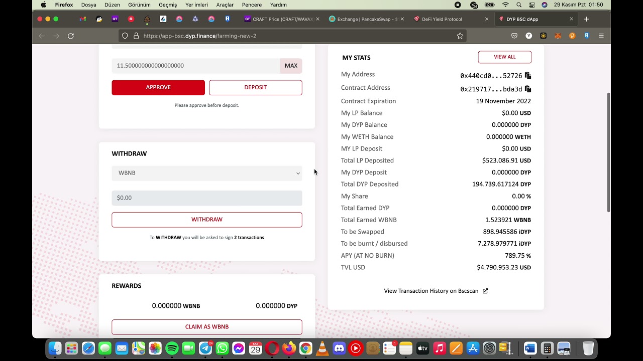643x361 pixels.
Task: Open Discord from the Dock
Action: pos(339,348)
